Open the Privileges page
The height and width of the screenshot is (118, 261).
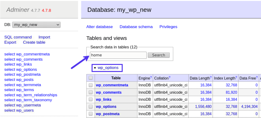coord(168,27)
